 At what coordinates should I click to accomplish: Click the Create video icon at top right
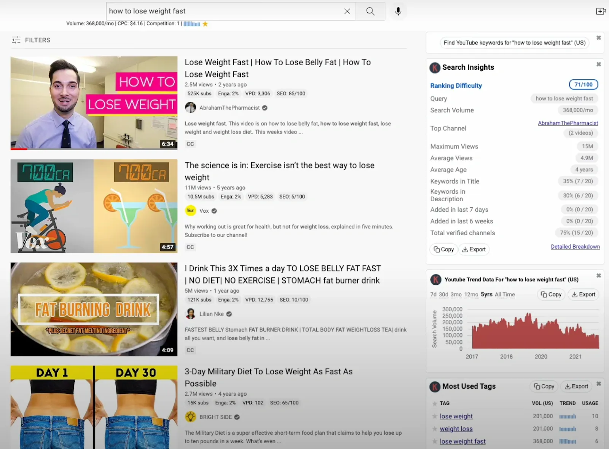point(601,11)
